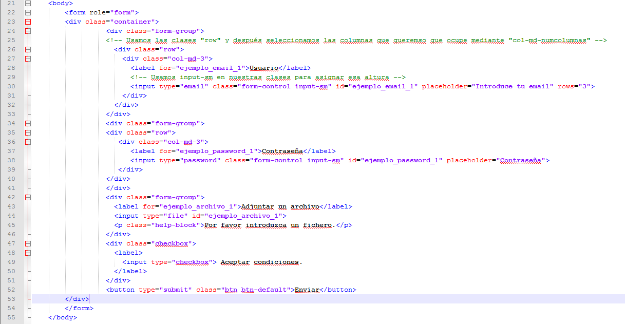Collapse the form element fold on line 22
Viewport: 625px width, 324px height.
pos(28,12)
